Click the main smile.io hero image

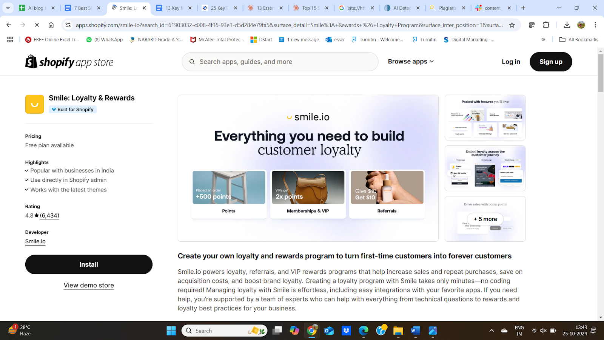pyautogui.click(x=308, y=168)
